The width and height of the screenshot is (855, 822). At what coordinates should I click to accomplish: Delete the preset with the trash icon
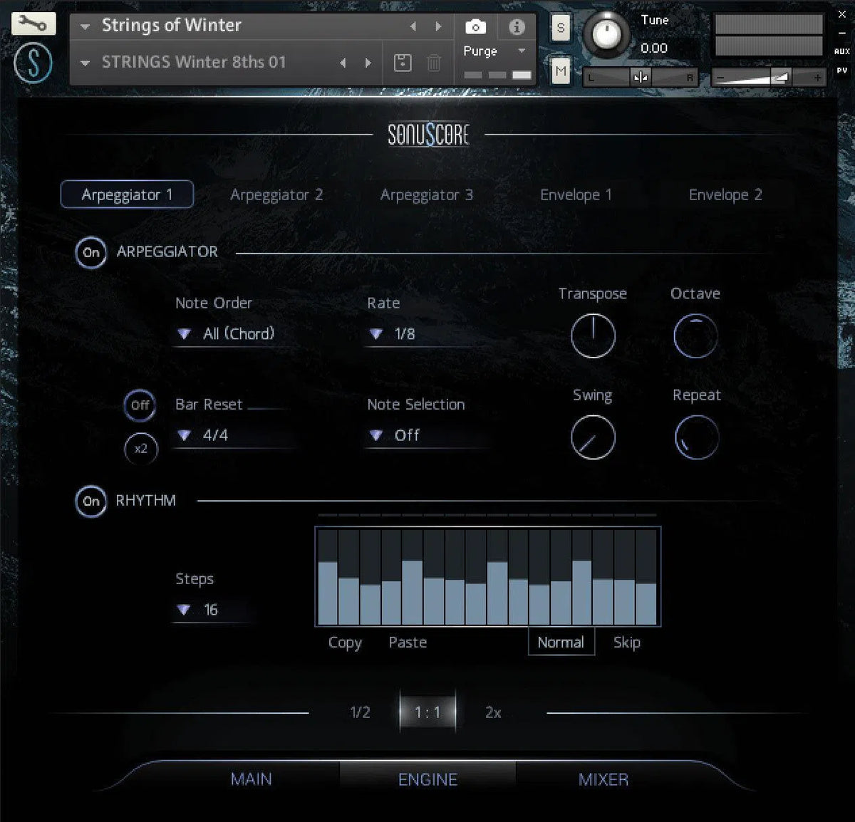pyautogui.click(x=436, y=63)
